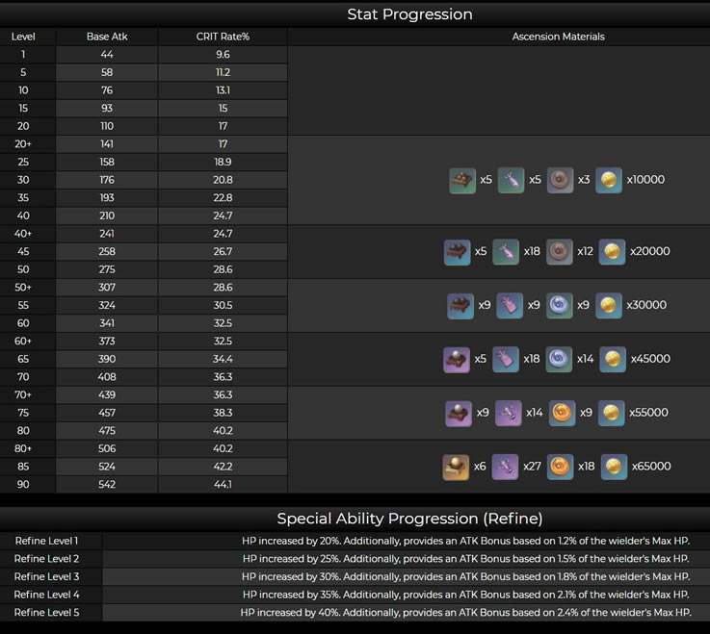710x634 pixels.
Task: Click the Stat Progression section title
Action: coord(409,14)
